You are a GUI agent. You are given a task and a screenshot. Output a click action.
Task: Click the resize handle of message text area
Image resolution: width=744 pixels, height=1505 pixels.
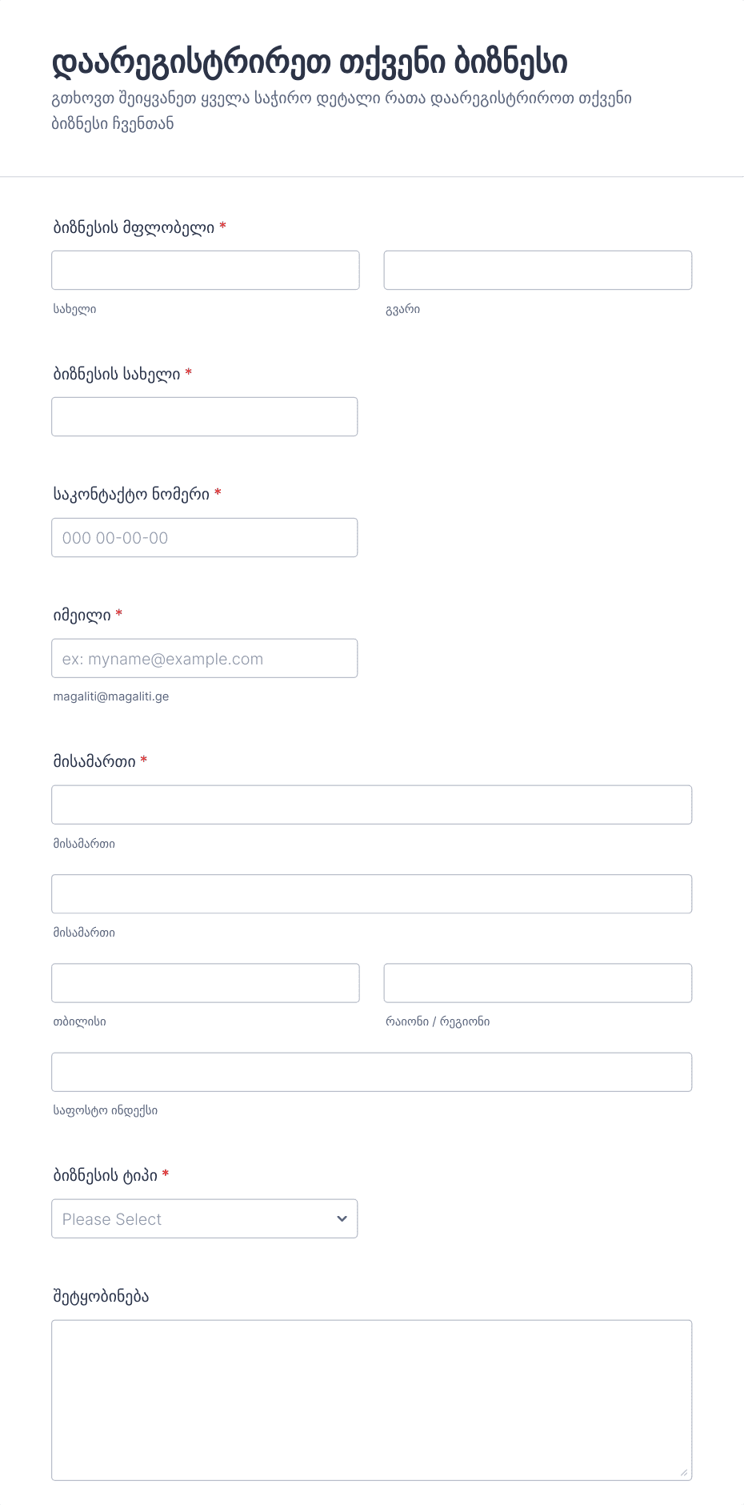pos(683,1472)
